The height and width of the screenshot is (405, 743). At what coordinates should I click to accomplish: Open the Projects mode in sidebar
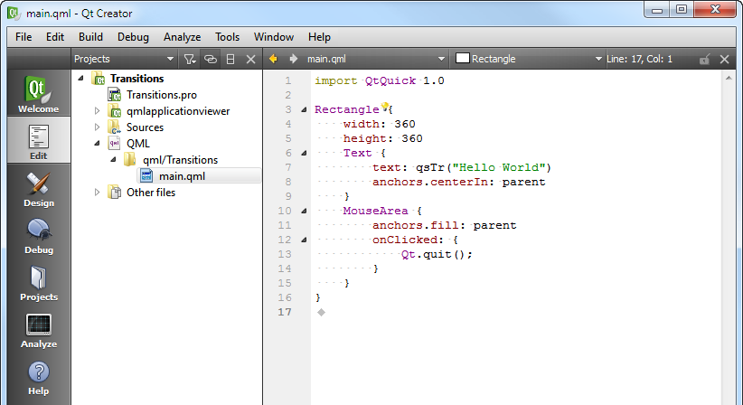tap(38, 283)
